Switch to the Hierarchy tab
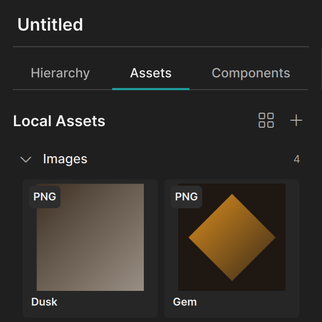Viewport: 322px width, 322px height. click(60, 73)
